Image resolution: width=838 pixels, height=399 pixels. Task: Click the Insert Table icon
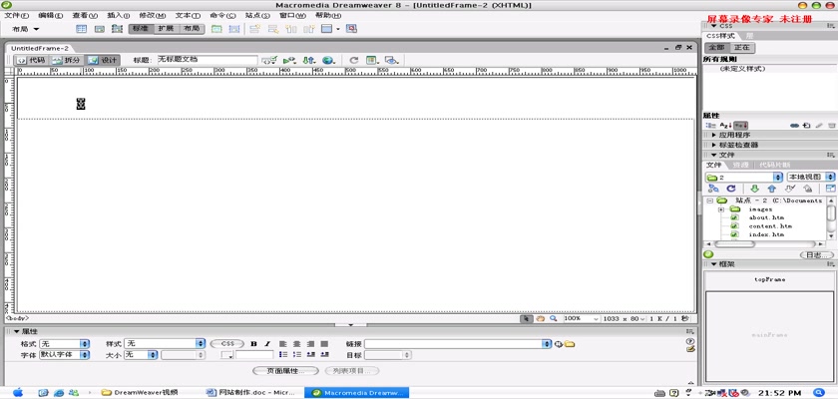tap(81, 29)
